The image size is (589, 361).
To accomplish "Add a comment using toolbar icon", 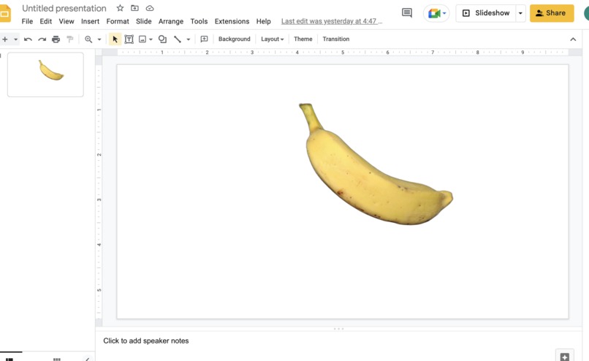I will coord(204,39).
